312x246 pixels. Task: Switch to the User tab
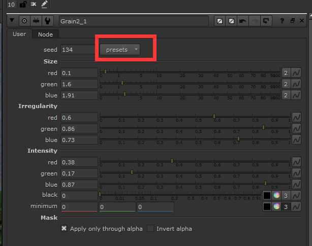click(19, 34)
